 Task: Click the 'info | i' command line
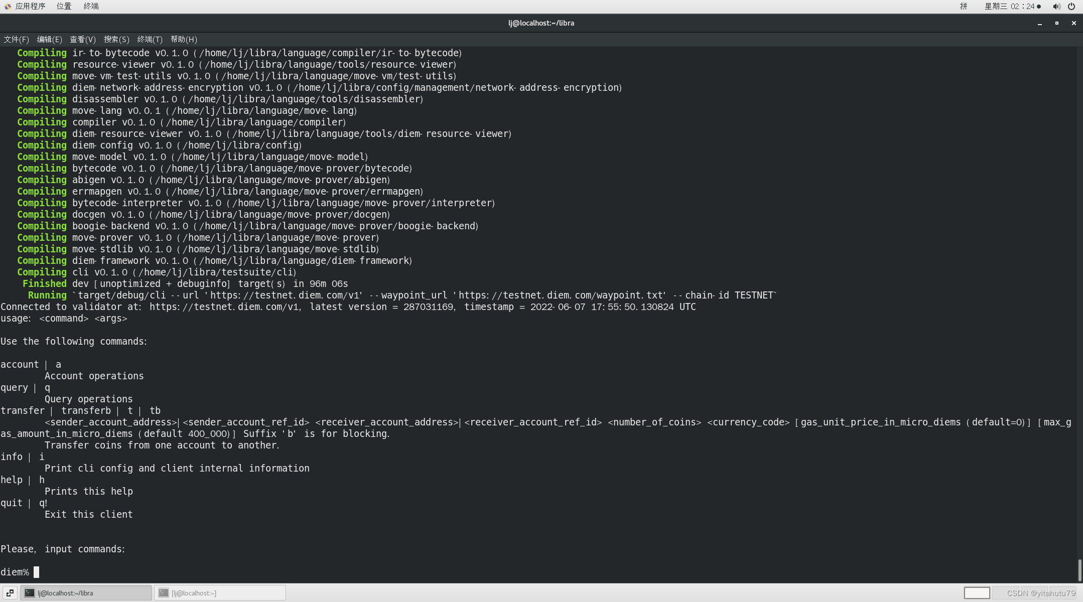tap(23, 457)
